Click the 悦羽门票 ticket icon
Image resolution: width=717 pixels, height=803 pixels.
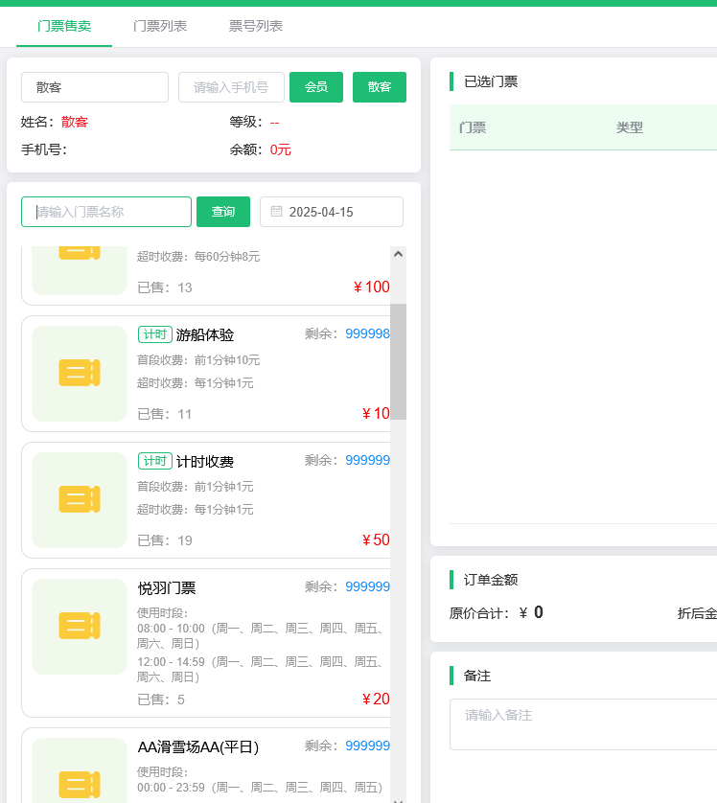click(x=80, y=627)
